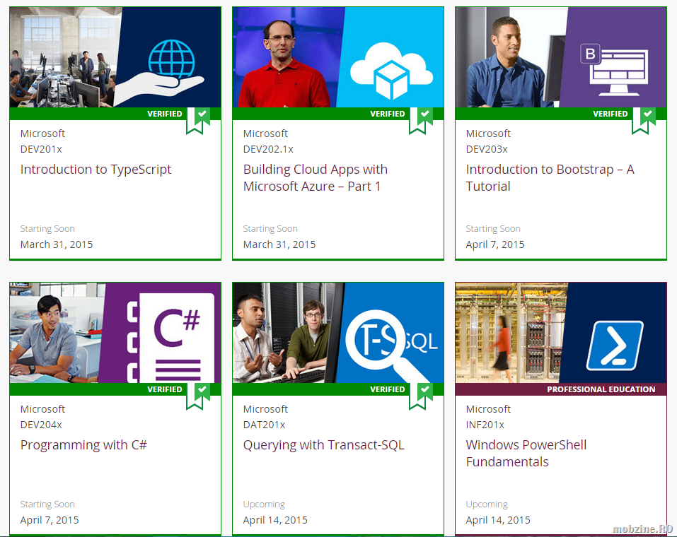This screenshot has width=677, height=537.
Task: Click Microsoft label above INF201x
Action: point(488,409)
